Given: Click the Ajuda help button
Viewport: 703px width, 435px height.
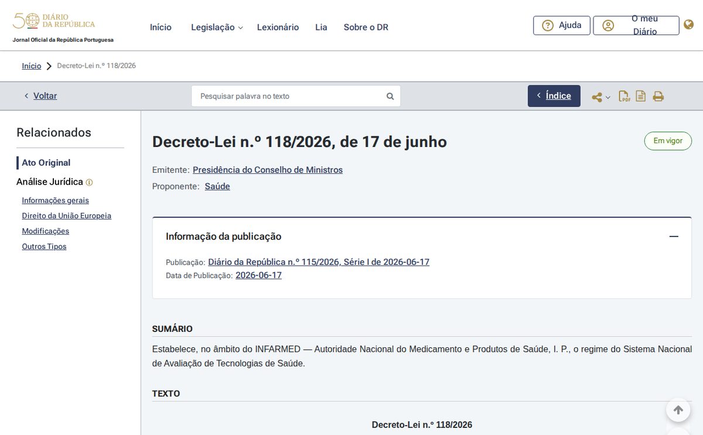Looking at the screenshot, I should 561,25.
